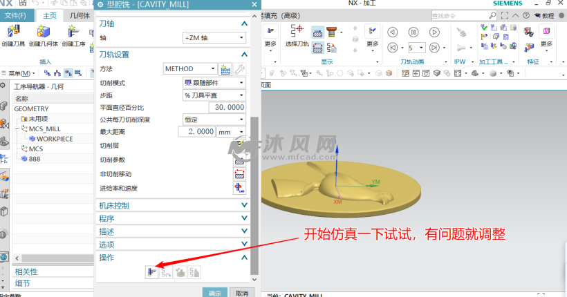Click the OK (确定) button
Viewport: 567px width, 297px height.
(x=215, y=293)
